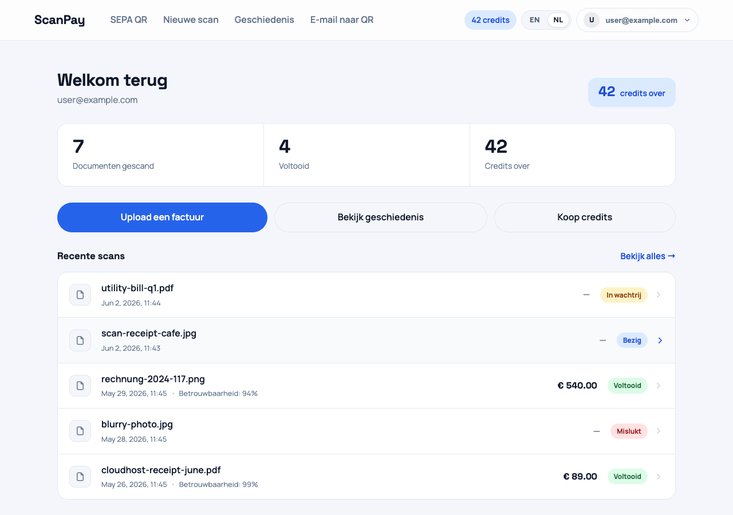Open the utility-bill-q1.pdf row chevron
This screenshot has width=733, height=515.
click(659, 295)
